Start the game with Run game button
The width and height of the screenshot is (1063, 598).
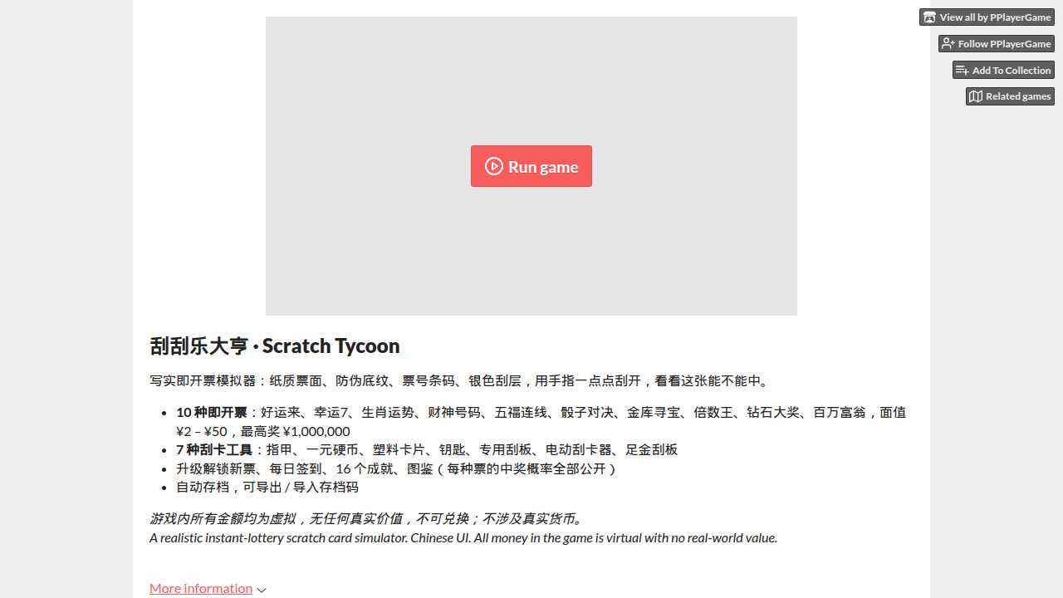tap(531, 166)
